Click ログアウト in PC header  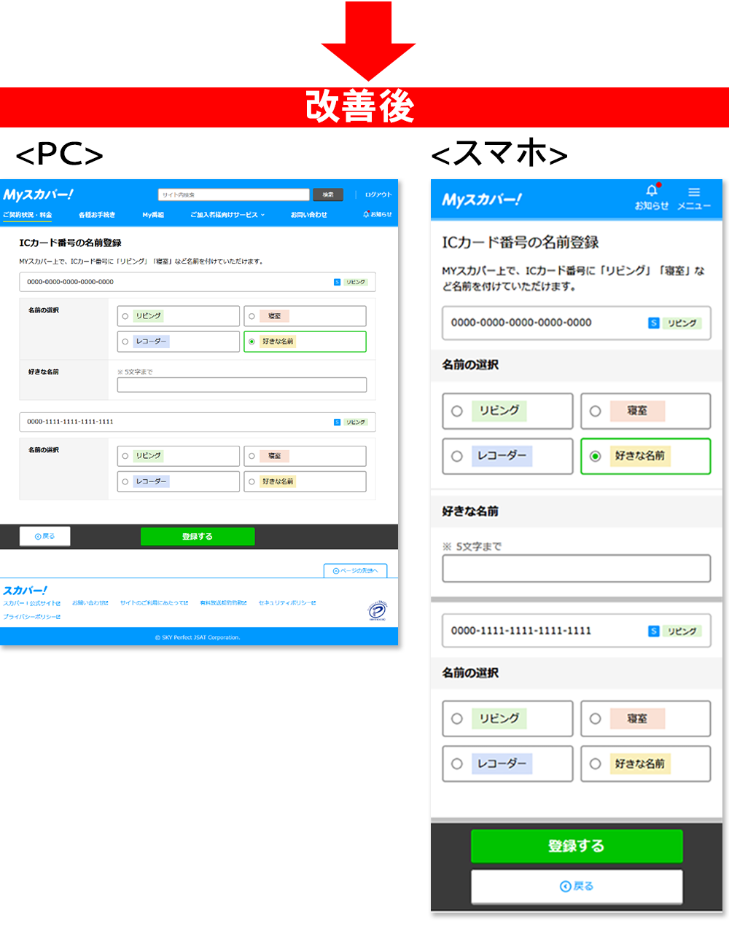click(378, 194)
